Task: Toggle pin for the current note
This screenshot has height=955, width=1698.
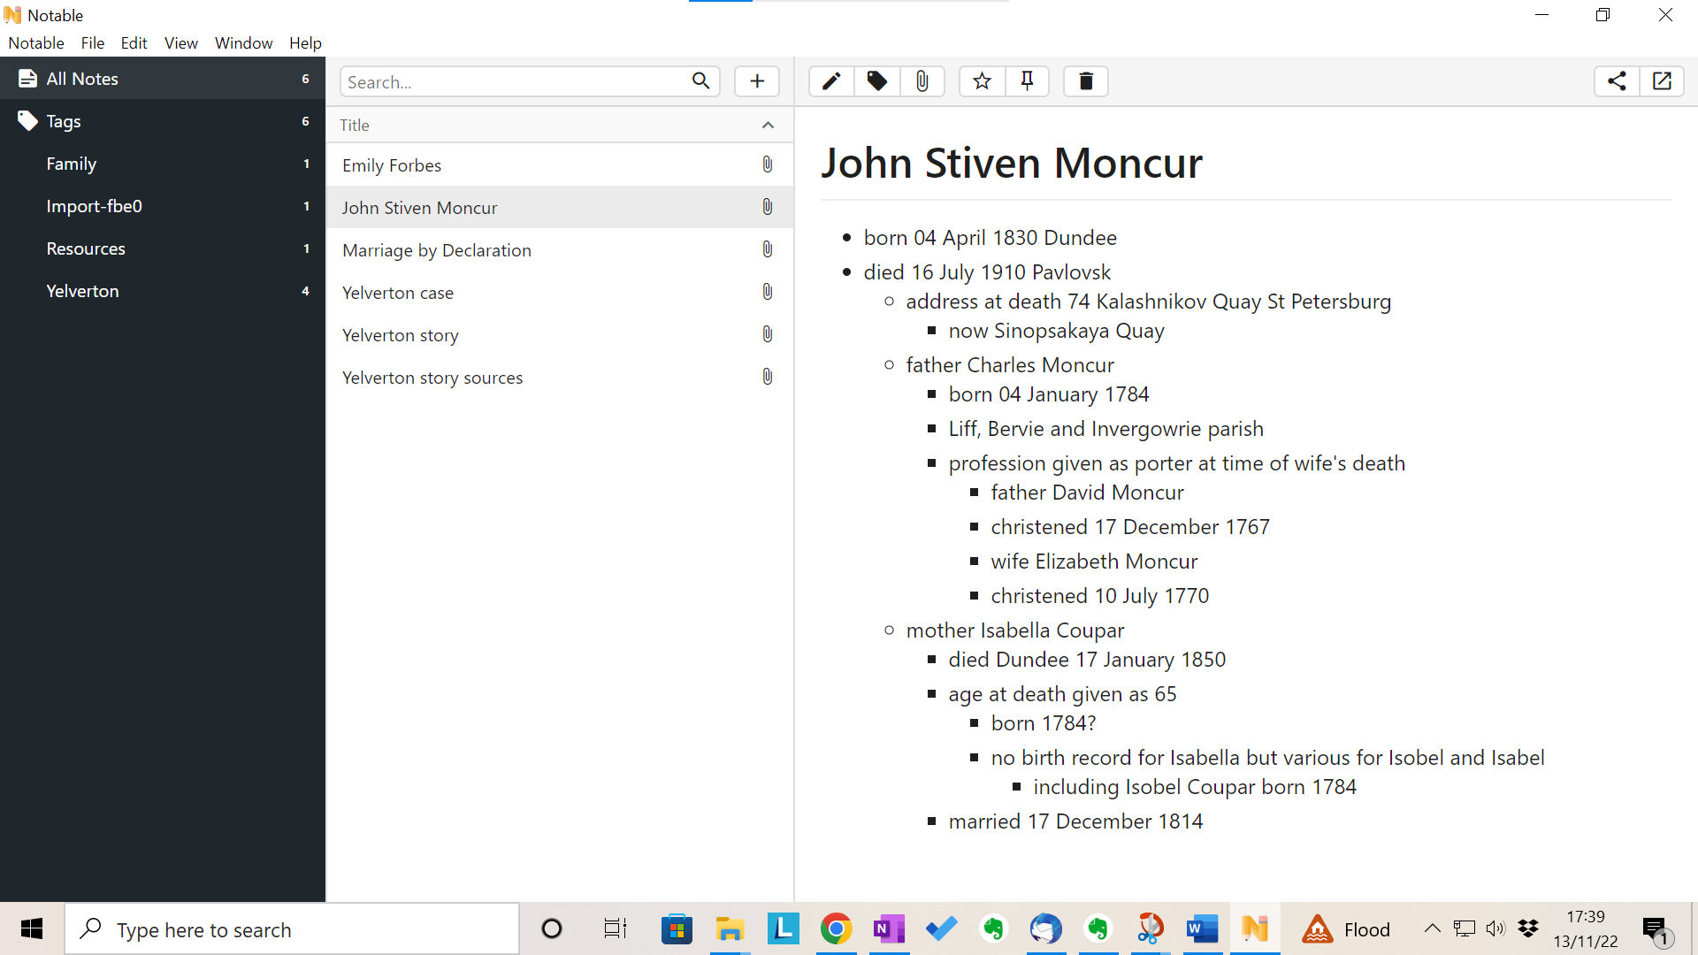Action: pyautogui.click(x=1027, y=81)
